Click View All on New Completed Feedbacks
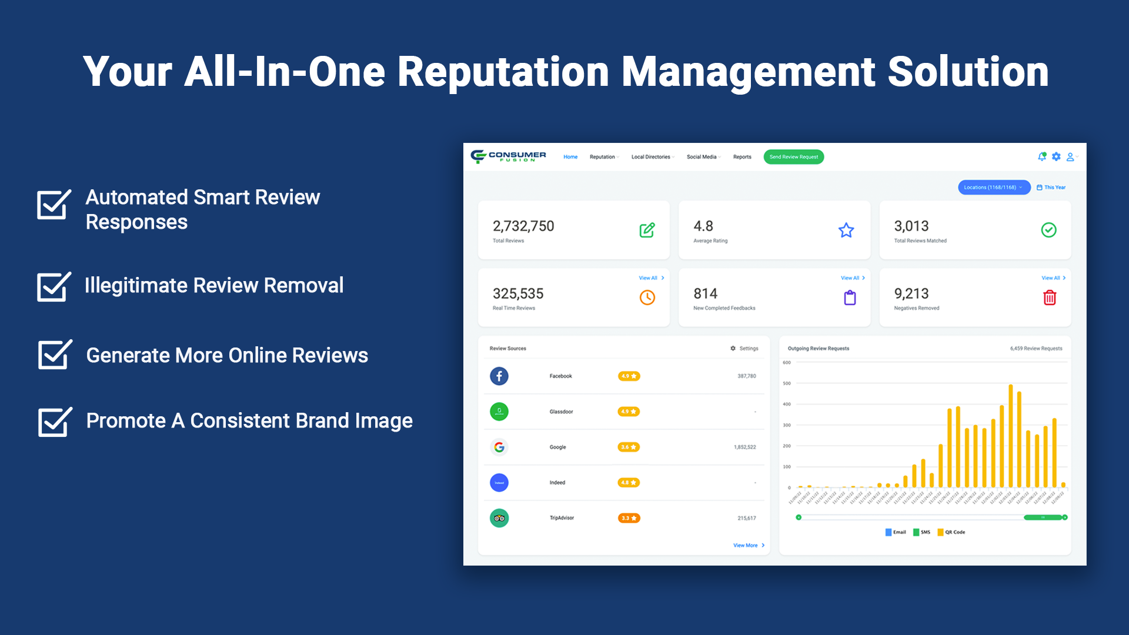Screen dimensions: 1129x635 click(x=853, y=278)
